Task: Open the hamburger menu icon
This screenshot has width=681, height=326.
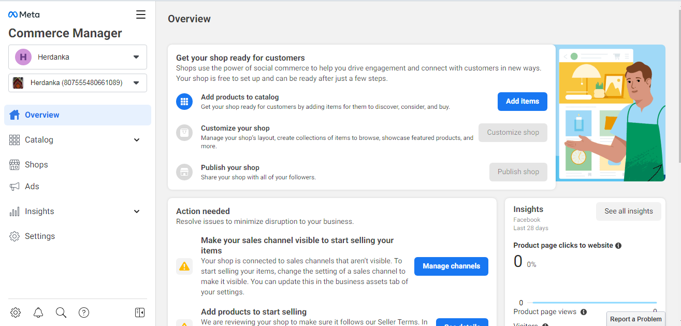Action: 141,15
